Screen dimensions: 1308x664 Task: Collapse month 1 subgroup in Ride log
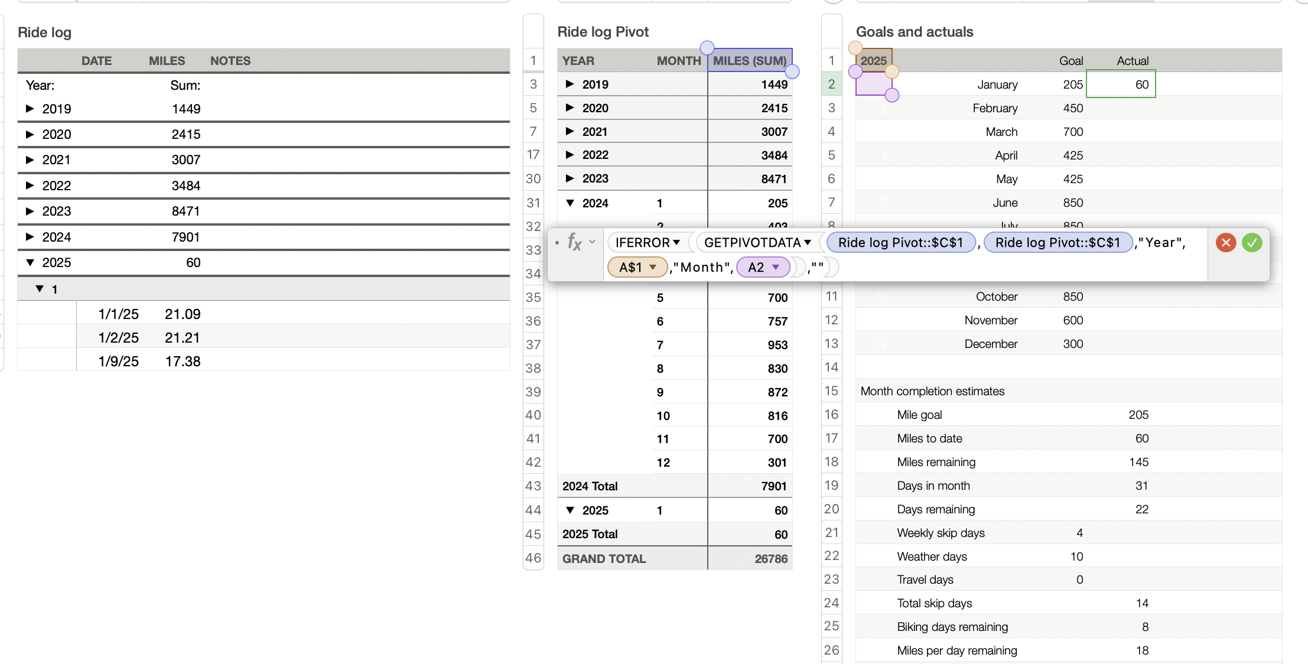click(40, 289)
